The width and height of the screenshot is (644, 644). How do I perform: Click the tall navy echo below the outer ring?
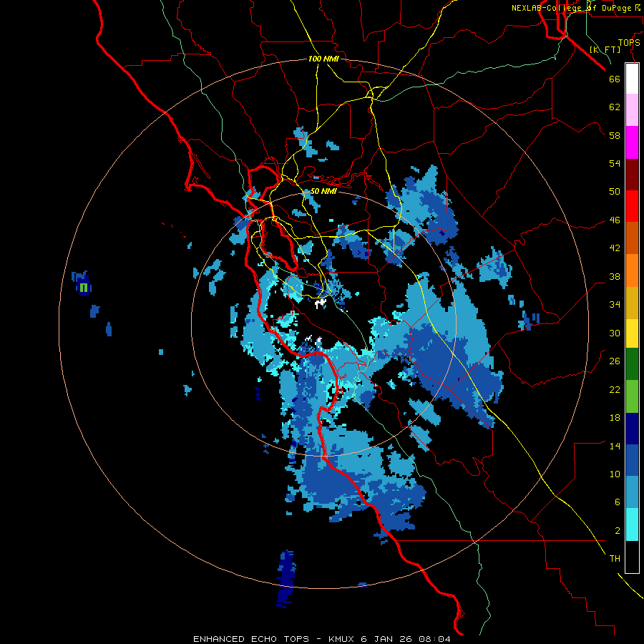coord(286,579)
